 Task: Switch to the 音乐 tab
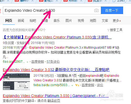click(x=57, y=21)
